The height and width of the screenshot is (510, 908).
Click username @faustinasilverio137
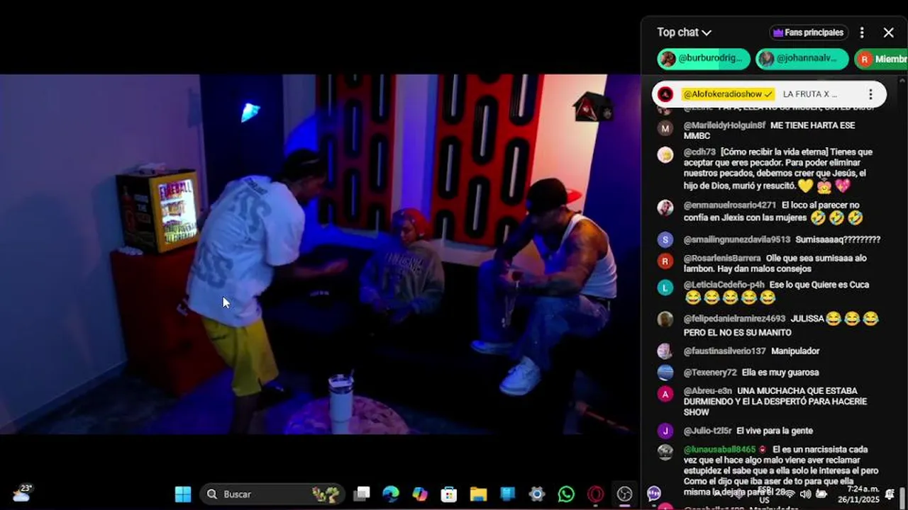[x=724, y=351]
